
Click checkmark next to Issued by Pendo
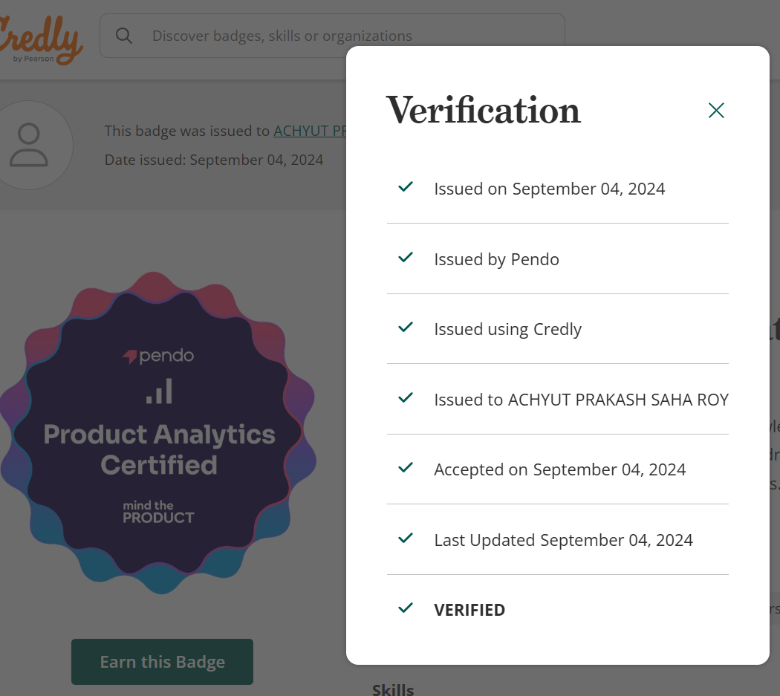[x=406, y=258]
